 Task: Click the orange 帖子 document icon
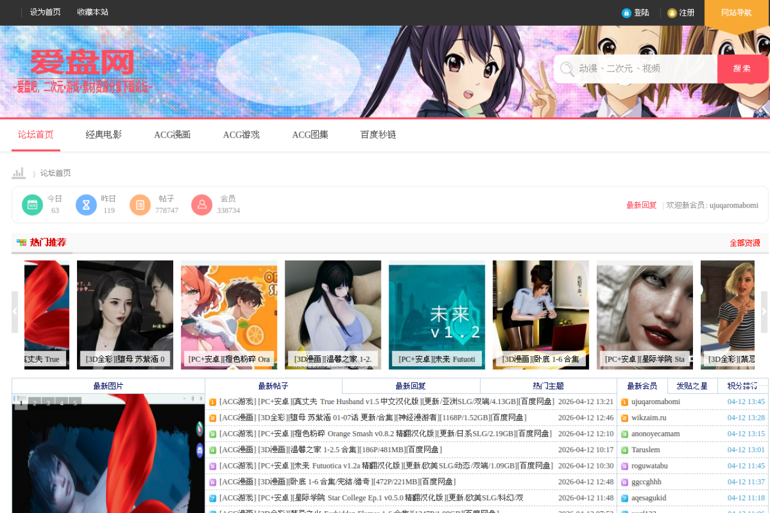tap(140, 204)
